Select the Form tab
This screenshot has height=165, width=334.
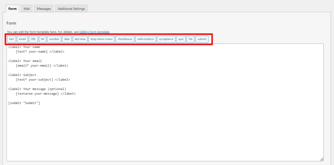[12, 9]
